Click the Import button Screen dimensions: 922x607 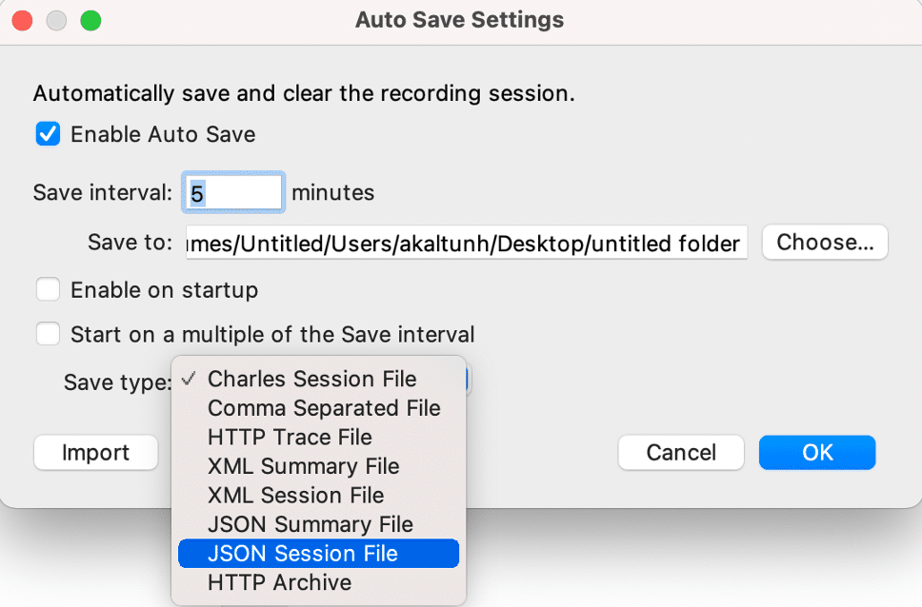[x=95, y=453]
